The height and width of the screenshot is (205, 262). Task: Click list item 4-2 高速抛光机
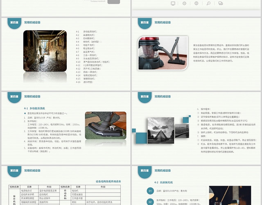coord(85,35)
